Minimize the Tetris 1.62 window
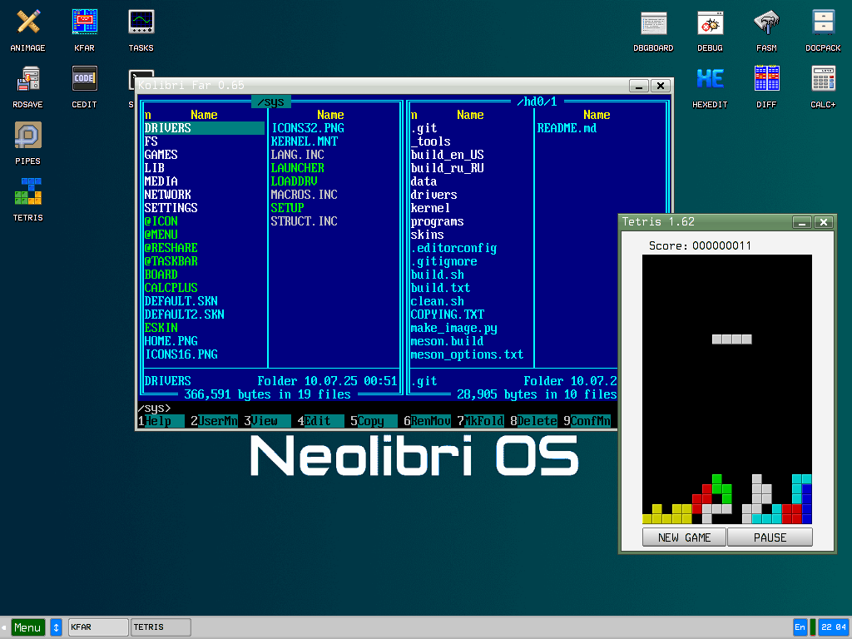The height and width of the screenshot is (639, 852). (801, 222)
